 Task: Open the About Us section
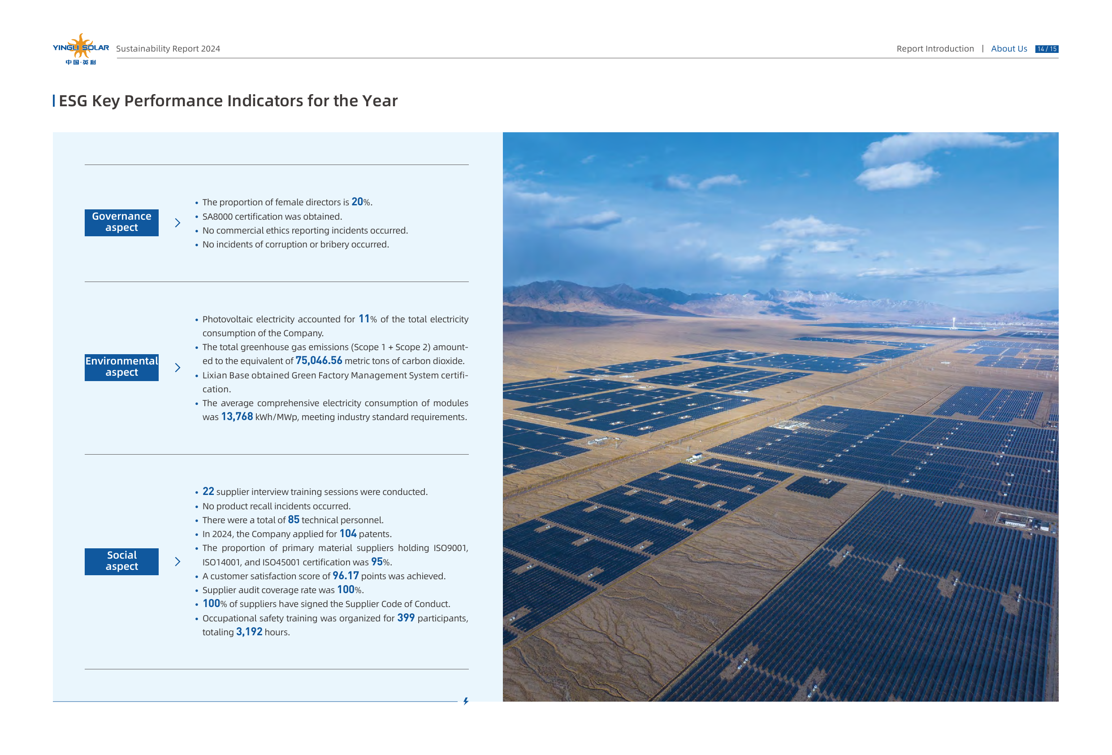pyautogui.click(x=1008, y=48)
